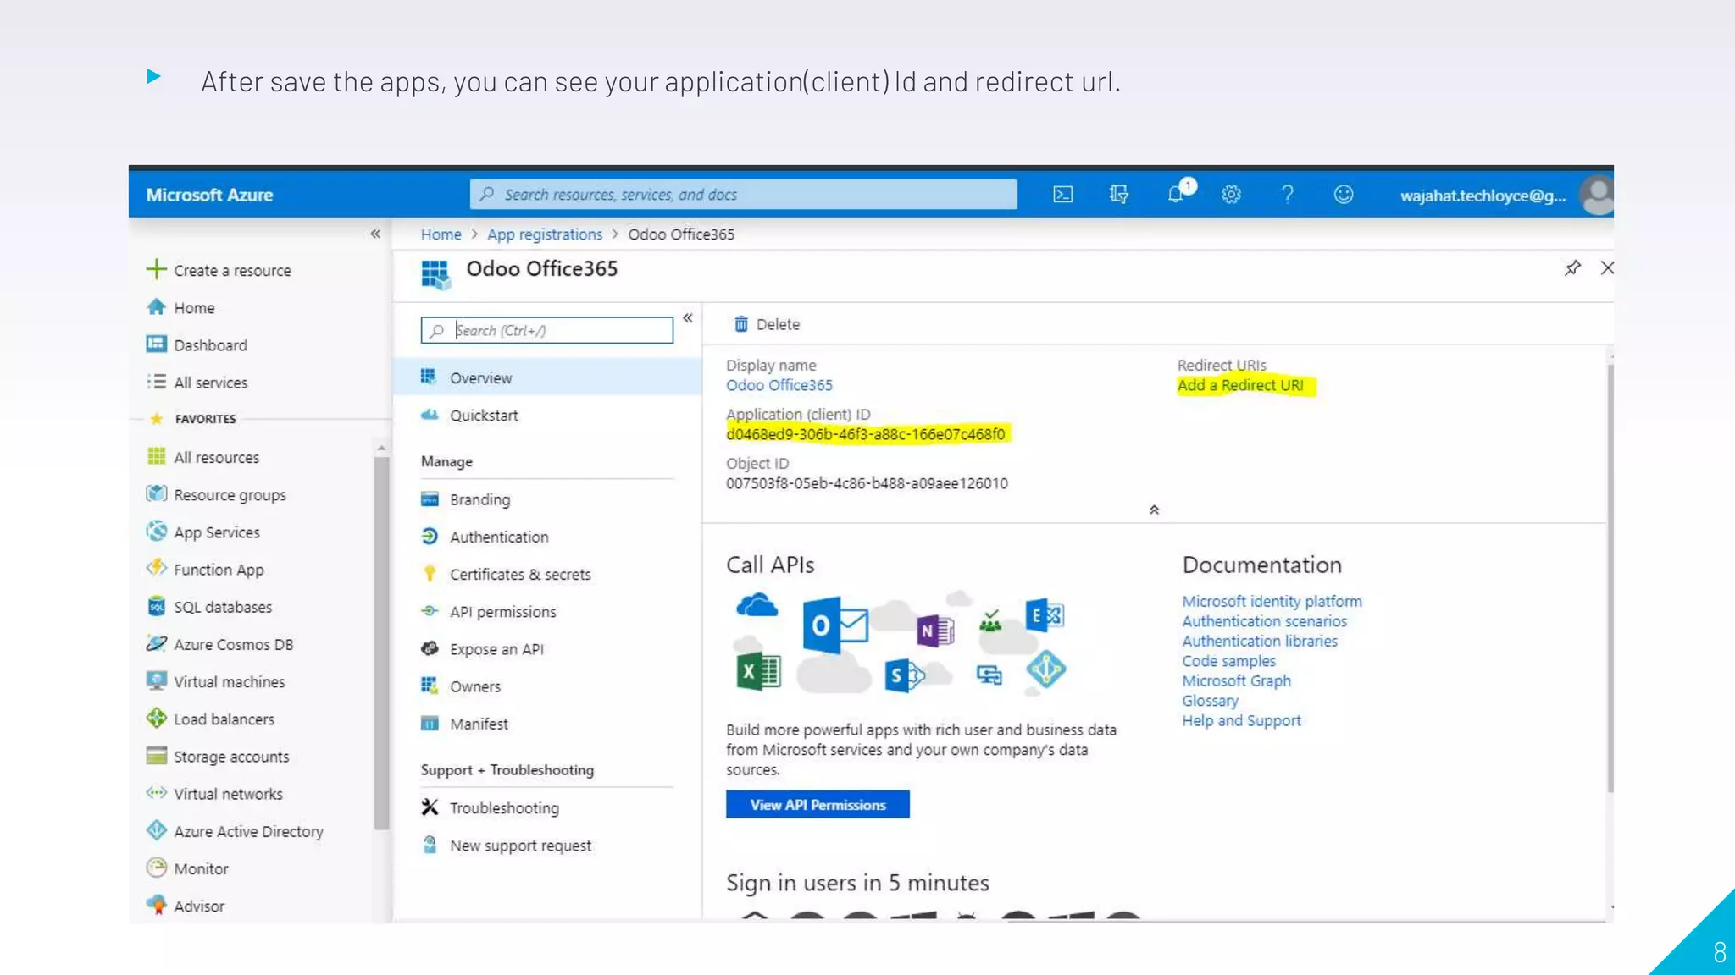Viewport: 1735px width, 975px height.
Task: Open Monitor in the sidebar
Action: [x=187, y=868]
